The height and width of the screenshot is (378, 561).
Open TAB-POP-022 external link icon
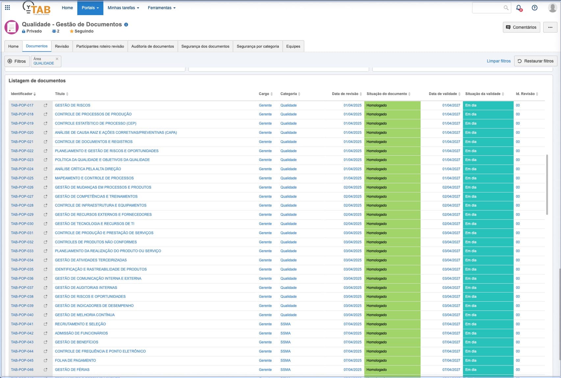[x=45, y=151]
